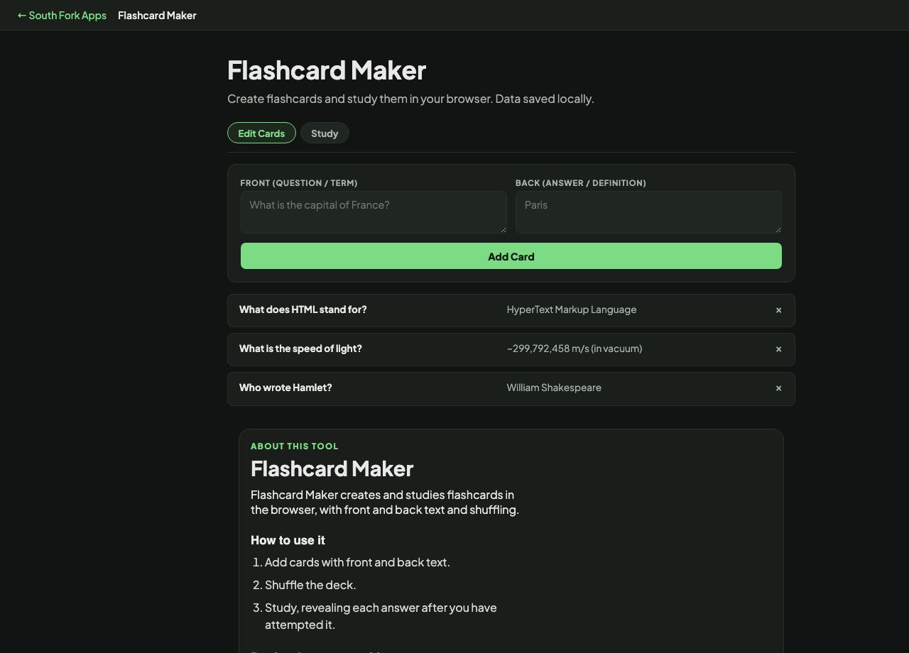909x653 pixels.
Task: Click the main 'Flashcard Maker' page heading
Action: click(x=327, y=70)
